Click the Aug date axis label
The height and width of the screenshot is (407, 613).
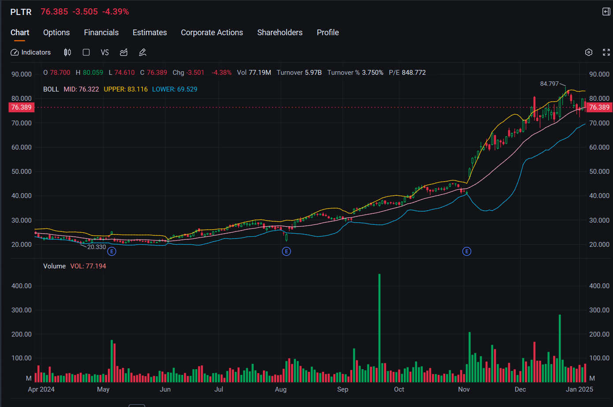[x=281, y=389]
